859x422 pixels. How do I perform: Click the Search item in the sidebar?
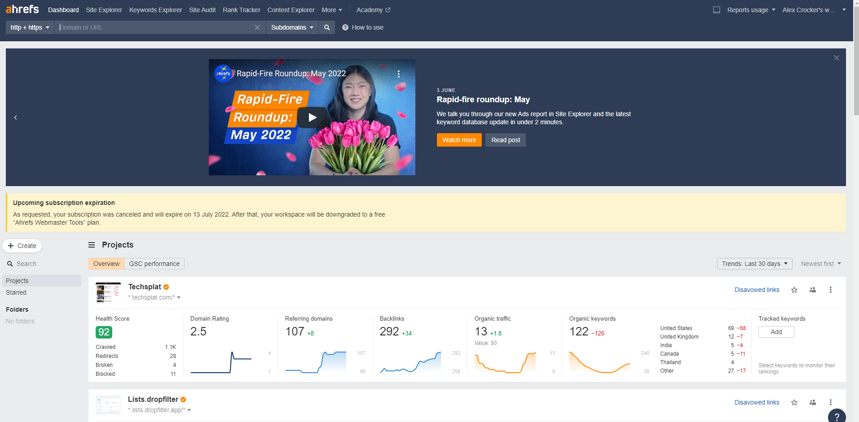[x=22, y=264]
